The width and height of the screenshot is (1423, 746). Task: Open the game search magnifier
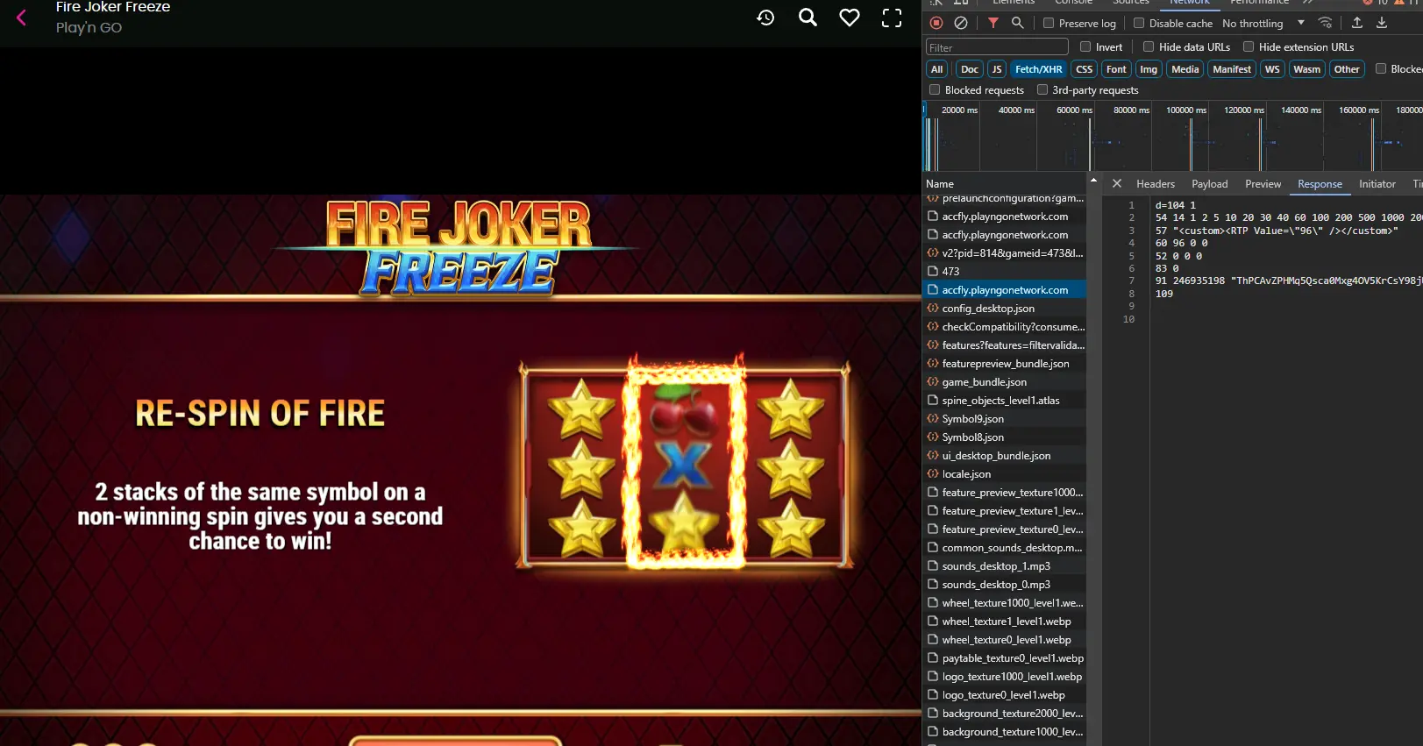[x=808, y=18]
